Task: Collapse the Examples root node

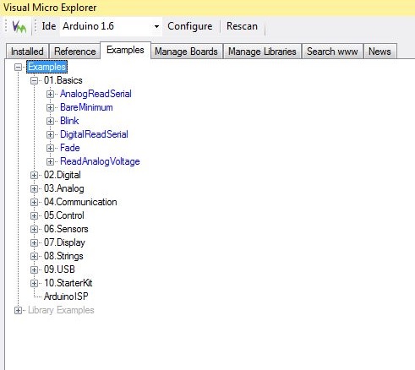Action: (18, 67)
